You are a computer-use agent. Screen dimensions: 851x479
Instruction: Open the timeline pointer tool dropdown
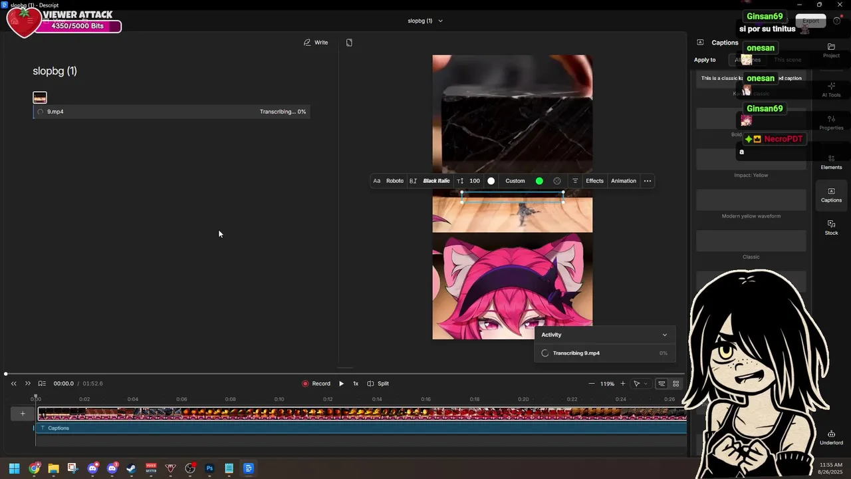640,383
